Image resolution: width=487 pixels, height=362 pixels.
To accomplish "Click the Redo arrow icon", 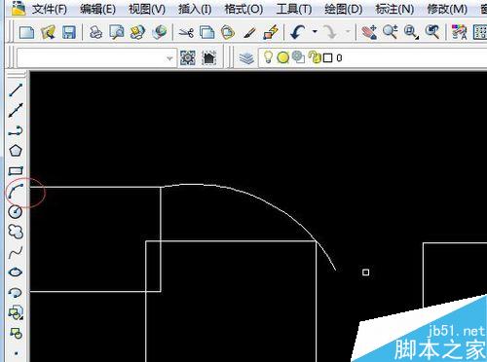I will tap(331, 32).
